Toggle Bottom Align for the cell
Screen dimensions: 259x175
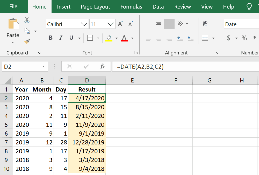pyautogui.click(x=169, y=24)
